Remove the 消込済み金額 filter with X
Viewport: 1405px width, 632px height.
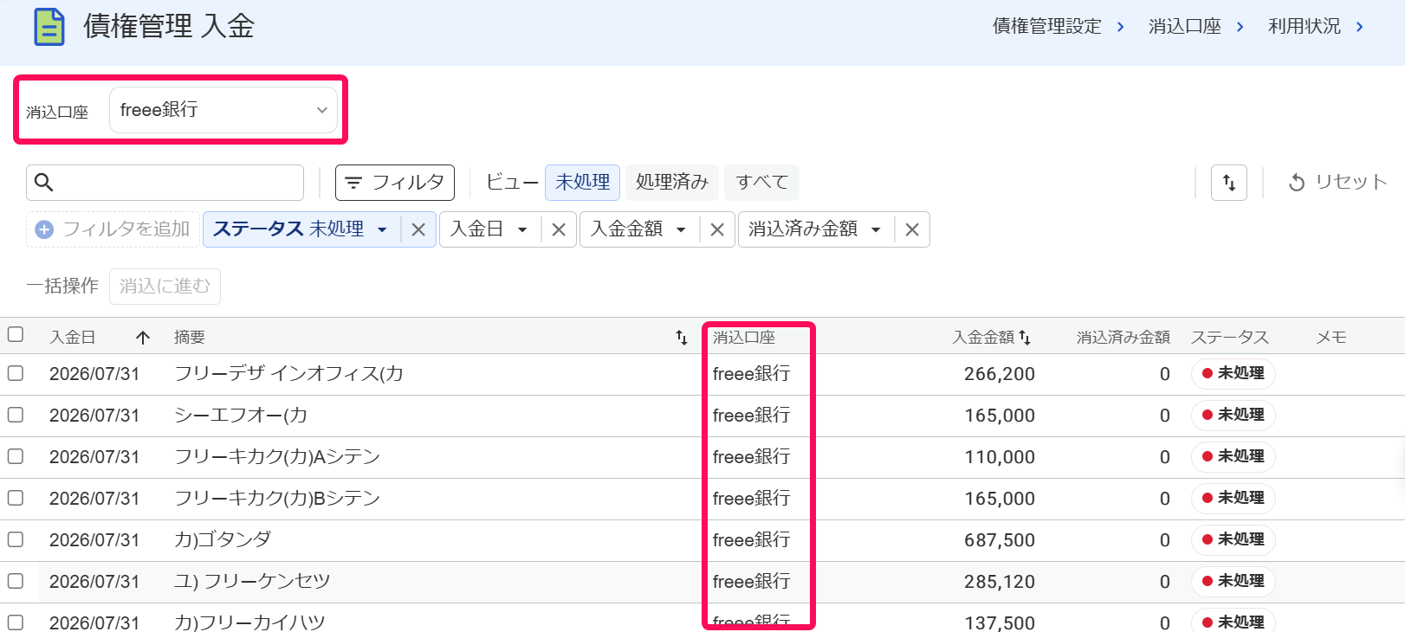coord(912,229)
